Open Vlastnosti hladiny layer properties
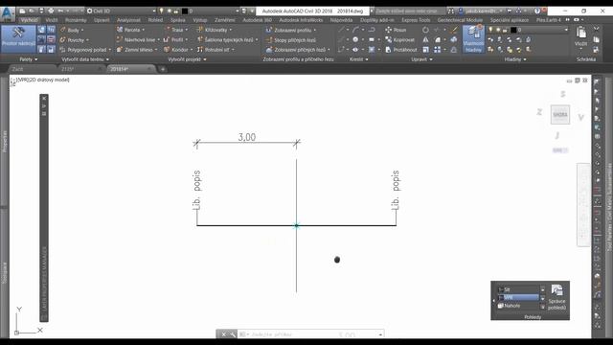This screenshot has height=345, width=613. pos(473,39)
